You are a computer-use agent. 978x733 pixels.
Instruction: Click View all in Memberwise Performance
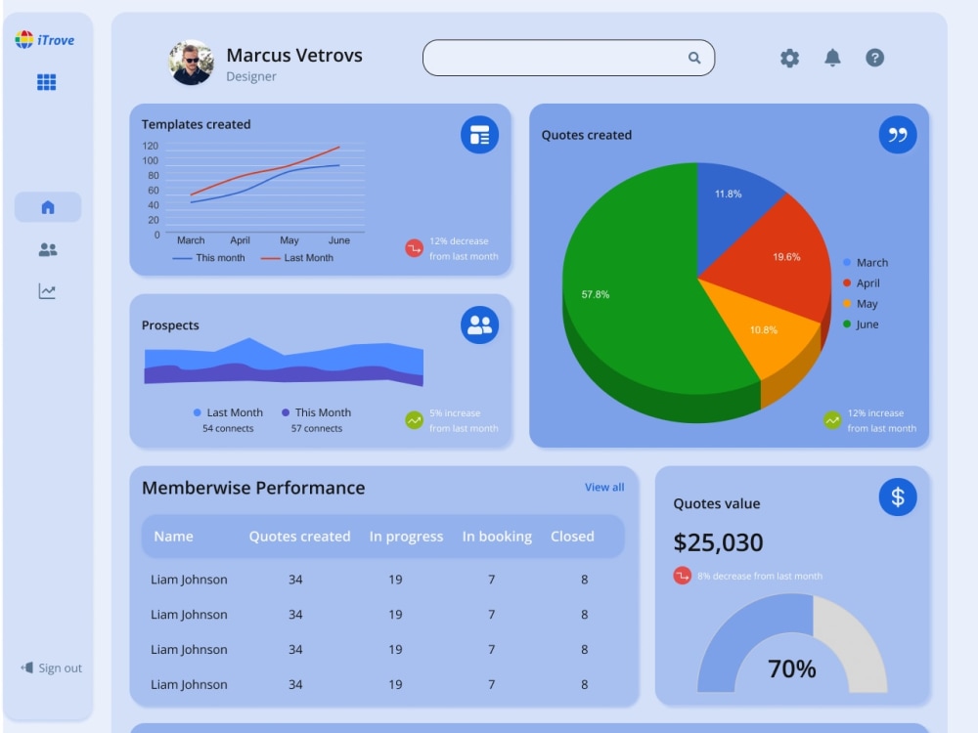click(x=604, y=487)
